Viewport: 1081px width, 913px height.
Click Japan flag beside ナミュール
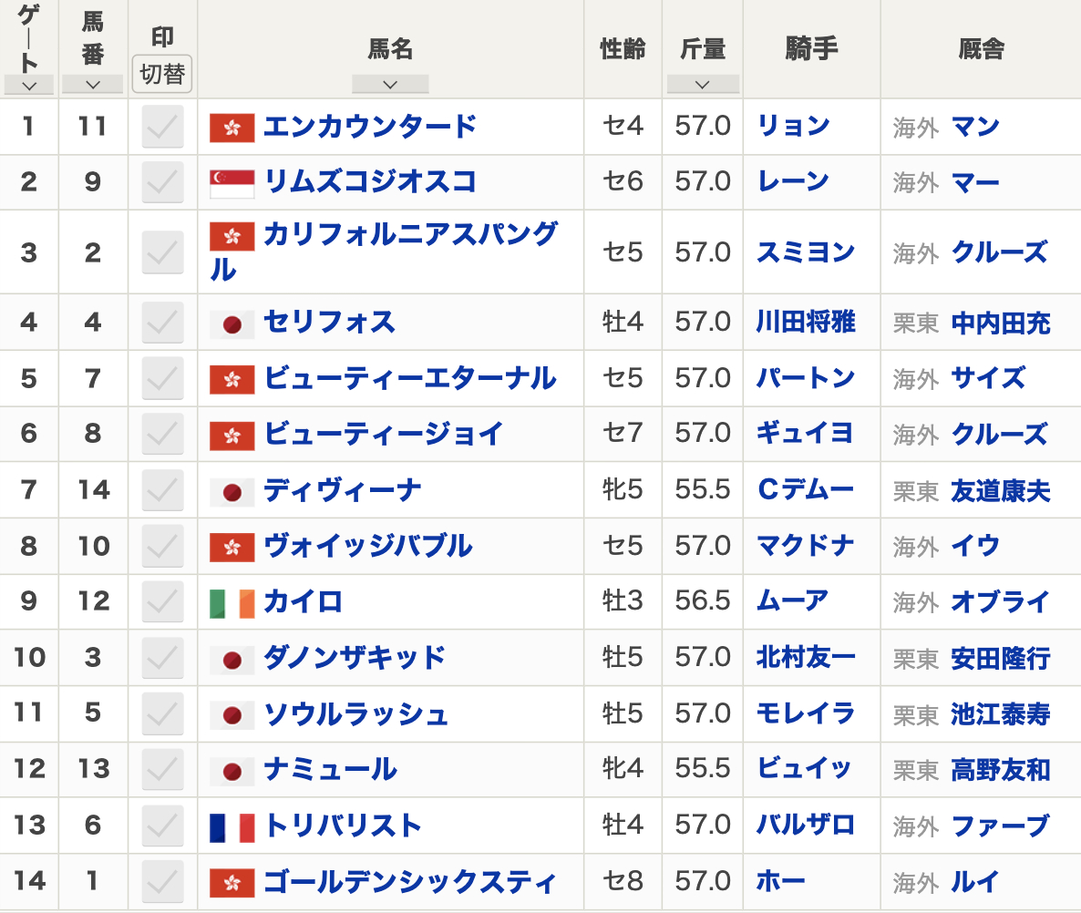(x=232, y=771)
